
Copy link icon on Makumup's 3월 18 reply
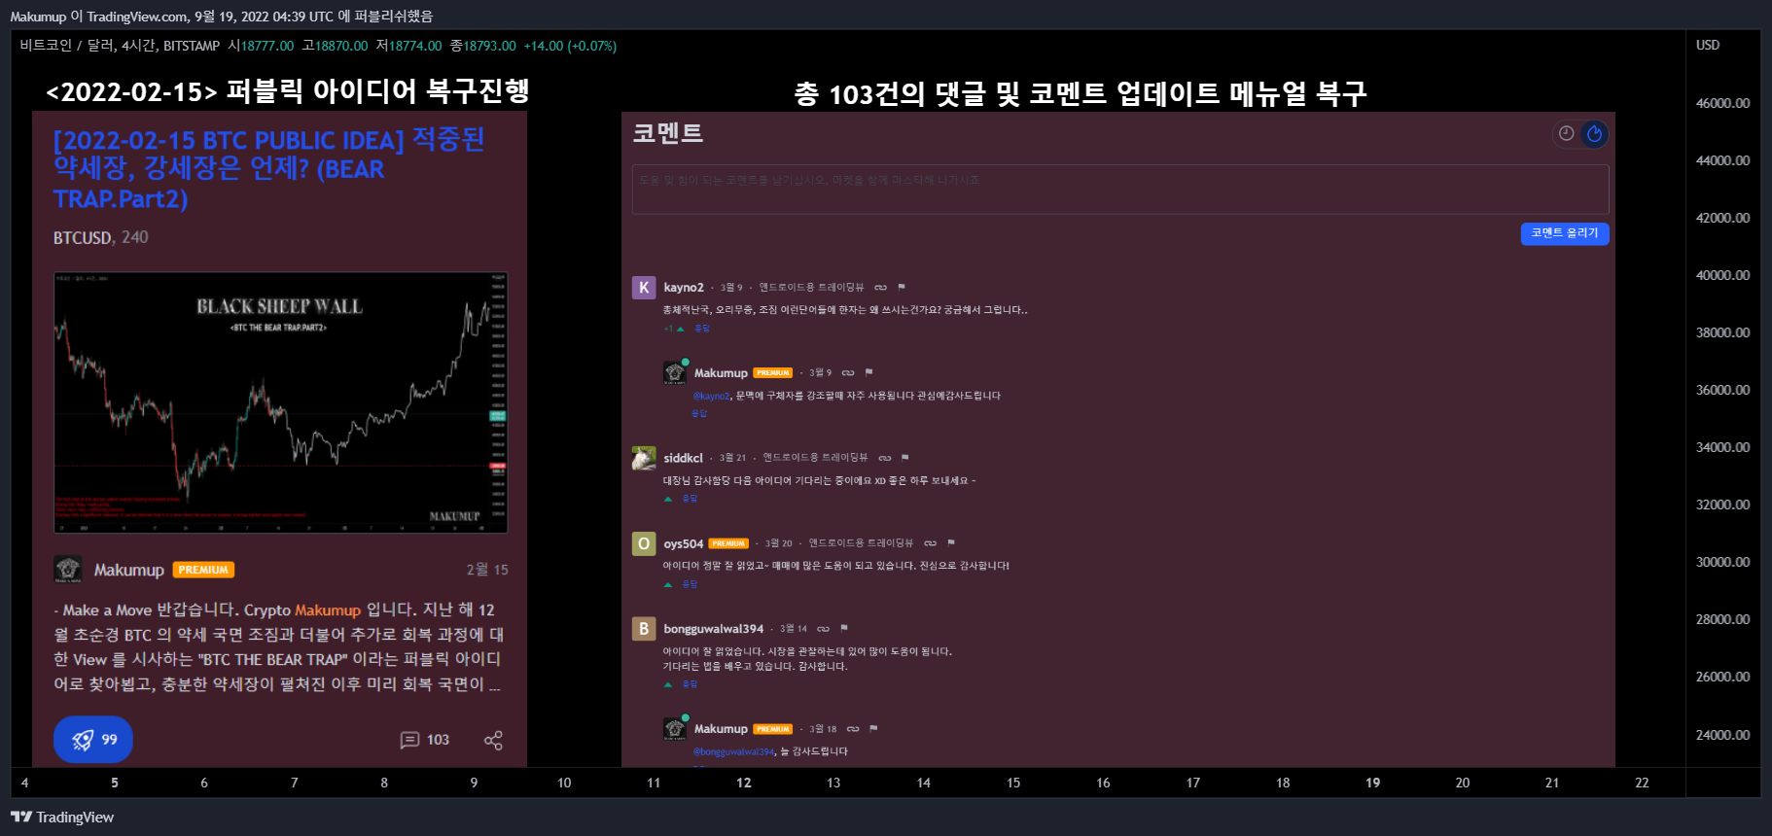click(x=853, y=729)
